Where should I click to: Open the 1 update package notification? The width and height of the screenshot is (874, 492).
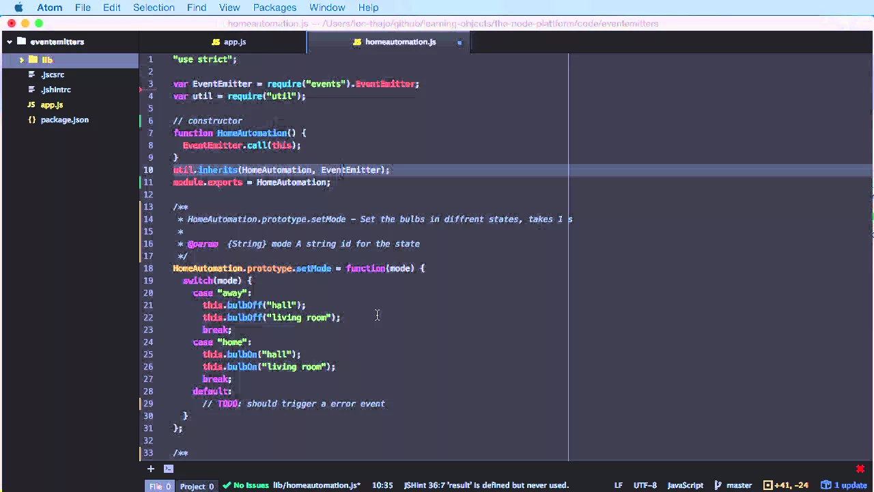844,485
